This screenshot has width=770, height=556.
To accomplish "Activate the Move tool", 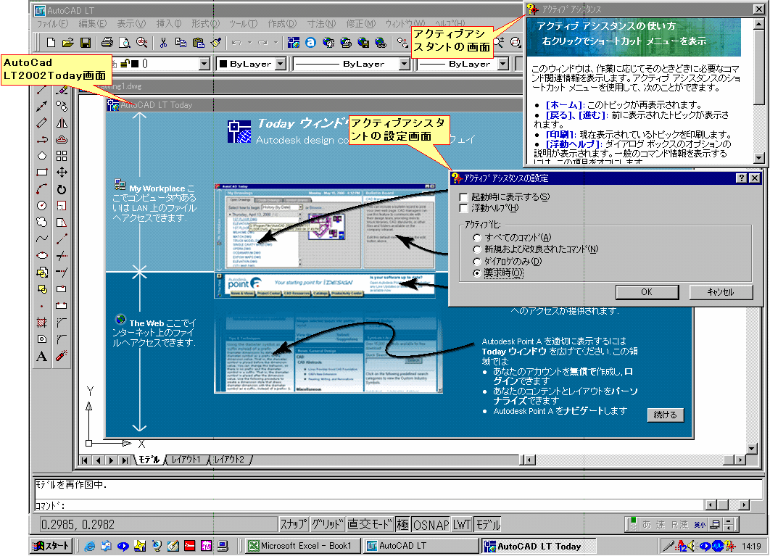I will click(x=62, y=173).
